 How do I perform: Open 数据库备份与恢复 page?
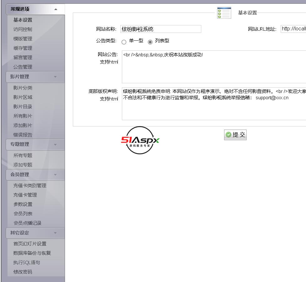(x=32, y=253)
